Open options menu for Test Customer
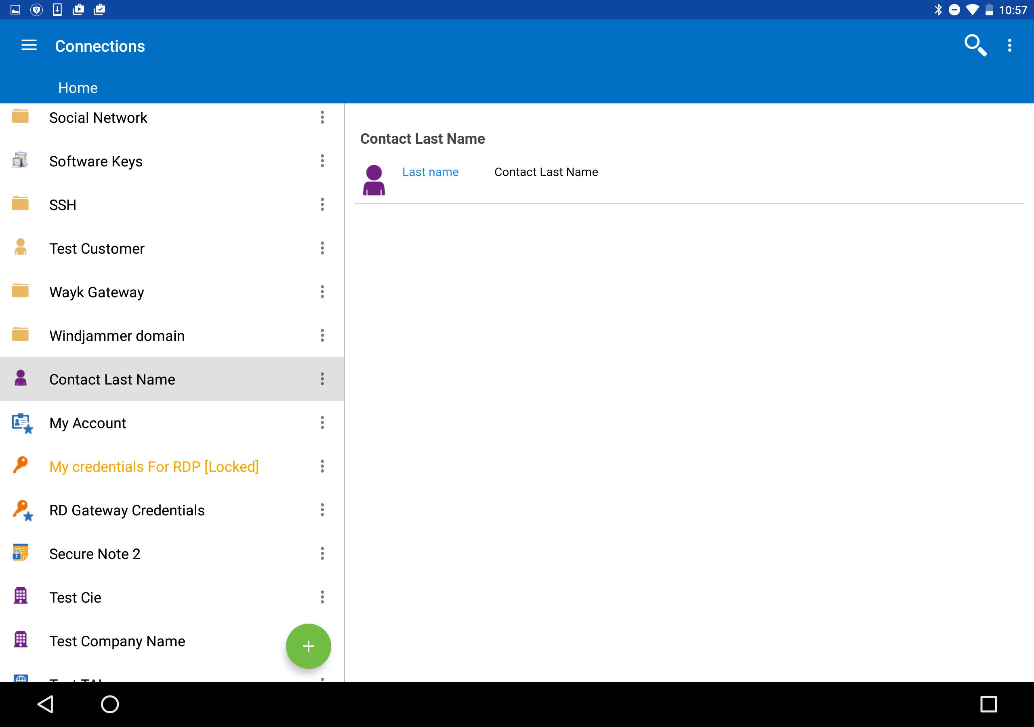Viewport: 1034px width, 727px height. 322,248
